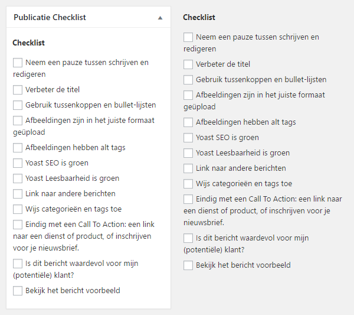Image resolution: width=354 pixels, height=315 pixels.
Task: Tick 'Afbeeldingen hebben alt tags' in right-hand list
Action: click(188, 122)
